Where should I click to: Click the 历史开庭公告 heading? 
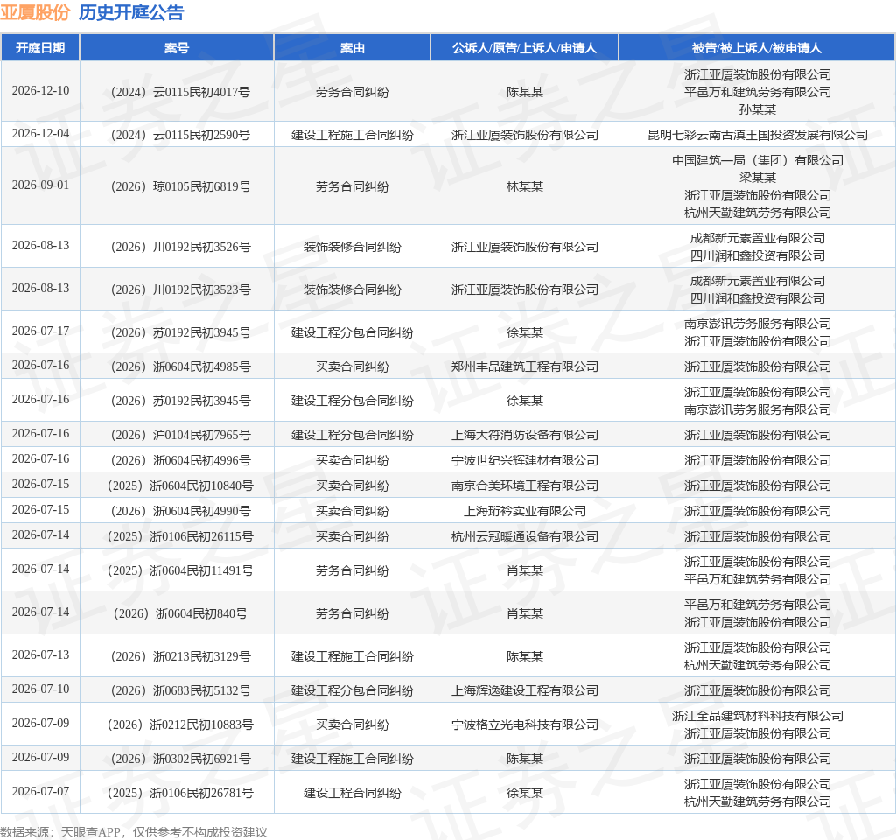[131, 12]
